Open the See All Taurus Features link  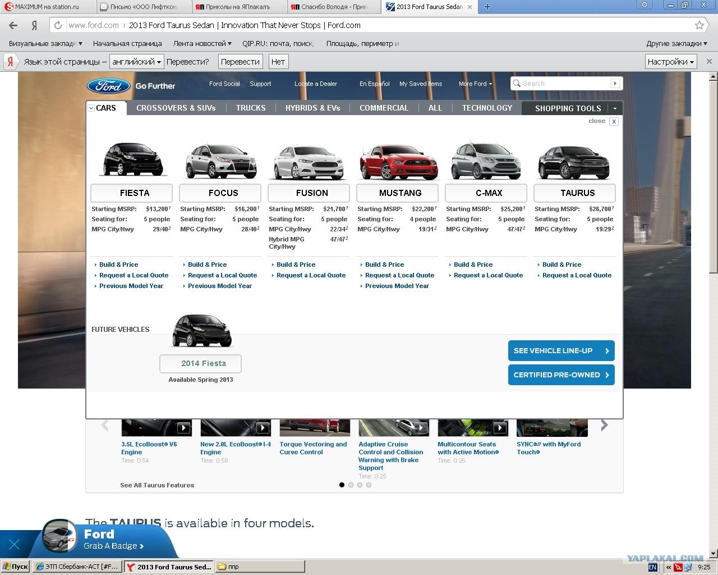click(157, 485)
